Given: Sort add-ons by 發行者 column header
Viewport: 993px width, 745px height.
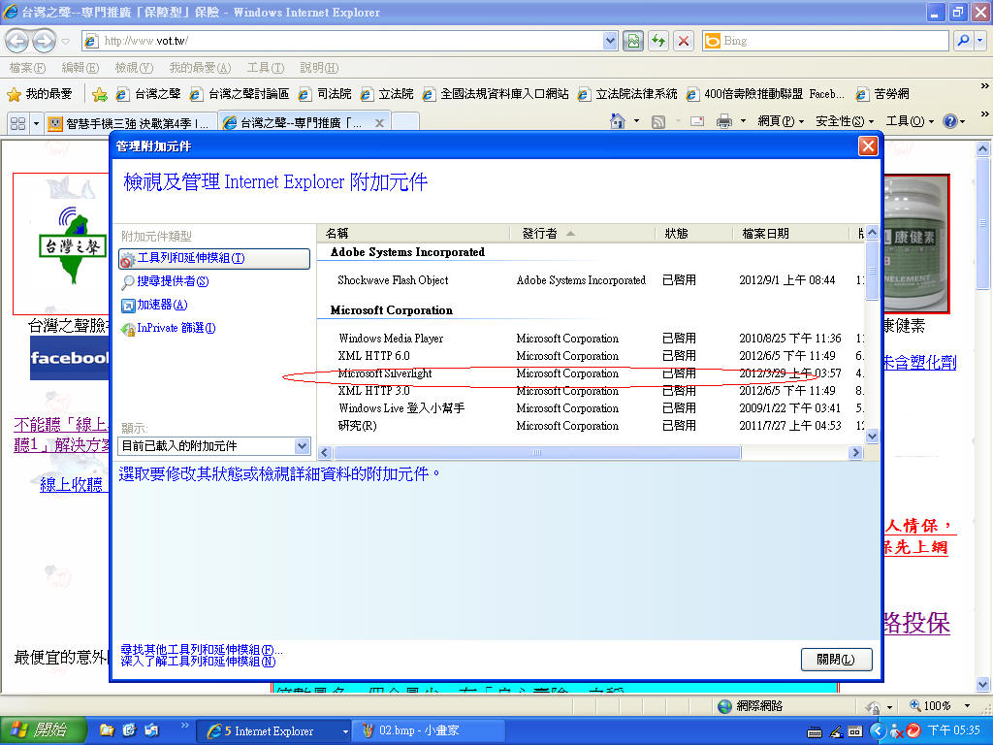Looking at the screenshot, I should (x=582, y=234).
